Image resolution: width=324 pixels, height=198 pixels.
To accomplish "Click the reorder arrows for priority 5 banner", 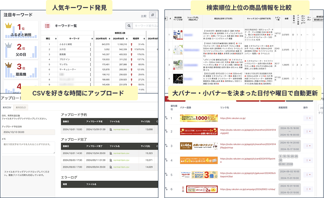I will (x=166, y=175).
